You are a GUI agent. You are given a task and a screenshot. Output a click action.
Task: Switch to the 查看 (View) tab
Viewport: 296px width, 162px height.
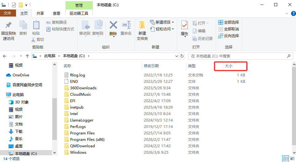57,13
